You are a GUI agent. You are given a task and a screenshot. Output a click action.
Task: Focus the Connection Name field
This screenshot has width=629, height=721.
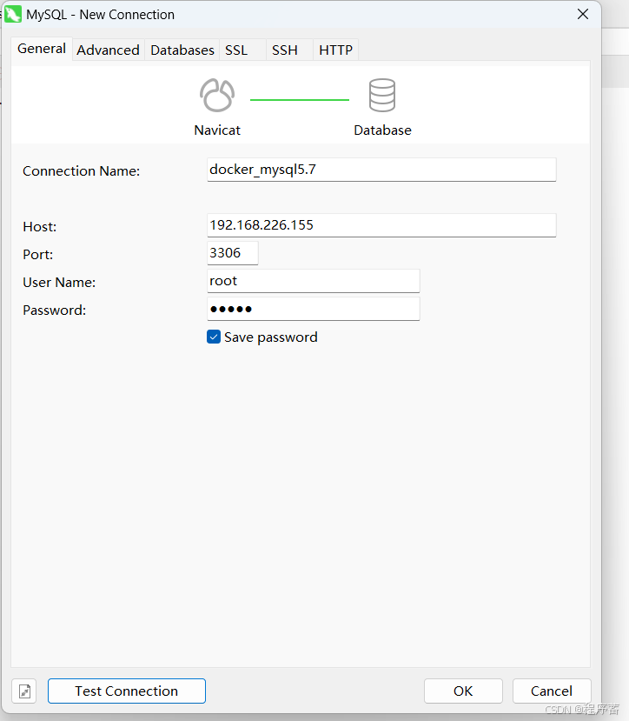coord(381,170)
